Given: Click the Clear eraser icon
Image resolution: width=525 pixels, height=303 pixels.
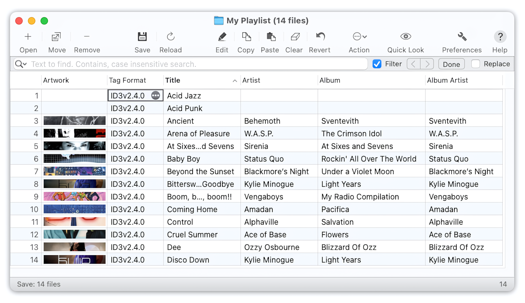Looking at the screenshot, I should tap(295, 37).
